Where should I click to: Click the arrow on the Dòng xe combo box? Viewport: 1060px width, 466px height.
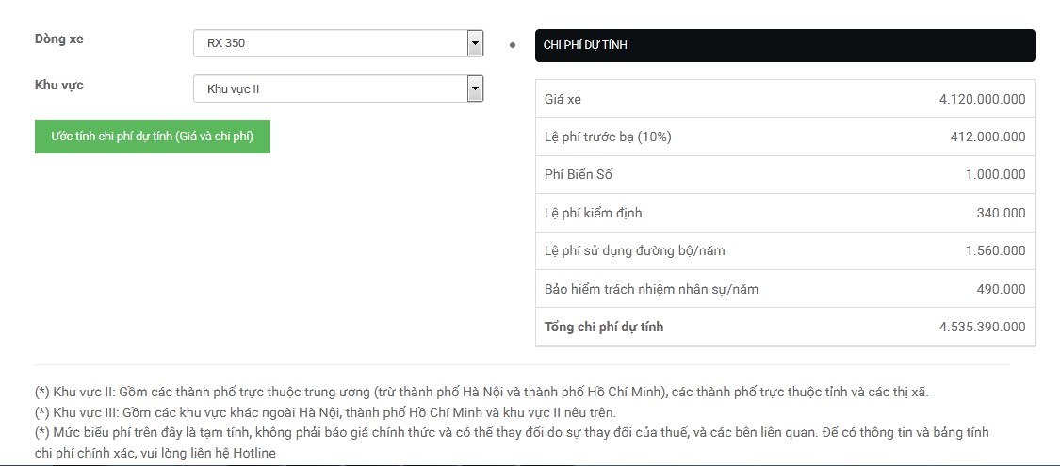475,43
